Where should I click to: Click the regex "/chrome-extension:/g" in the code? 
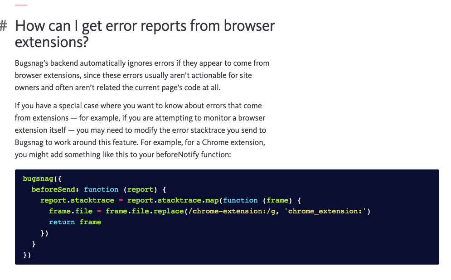click(232, 211)
